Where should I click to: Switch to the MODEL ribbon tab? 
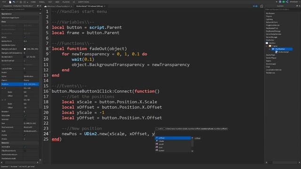coord(42,2)
